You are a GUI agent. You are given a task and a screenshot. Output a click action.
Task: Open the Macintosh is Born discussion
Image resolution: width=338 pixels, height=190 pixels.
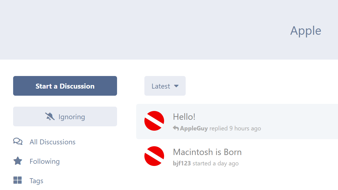point(207,152)
